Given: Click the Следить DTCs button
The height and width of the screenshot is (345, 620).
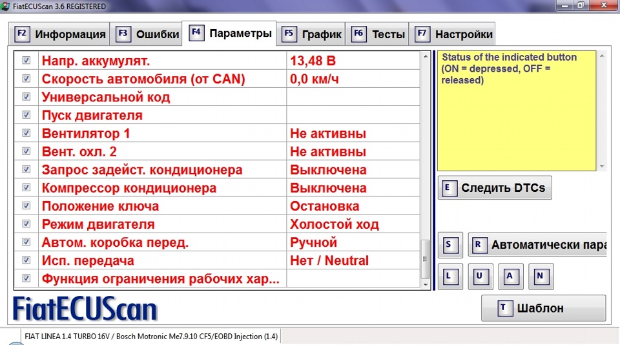Looking at the screenshot, I should tap(495, 187).
